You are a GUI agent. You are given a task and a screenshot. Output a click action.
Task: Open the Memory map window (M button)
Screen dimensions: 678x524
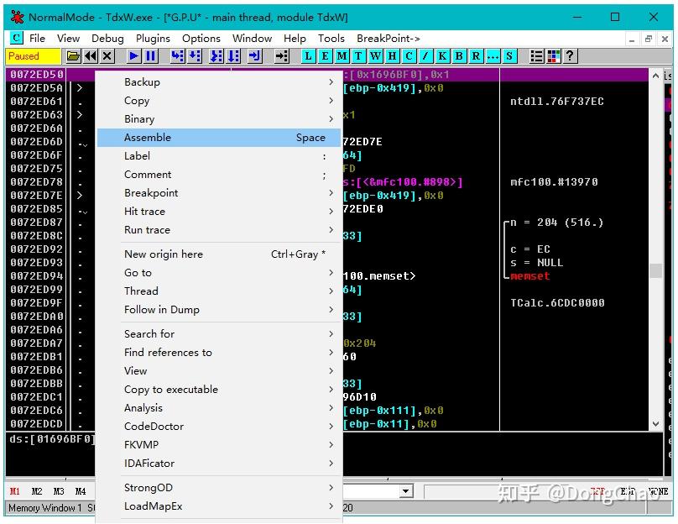coord(342,56)
